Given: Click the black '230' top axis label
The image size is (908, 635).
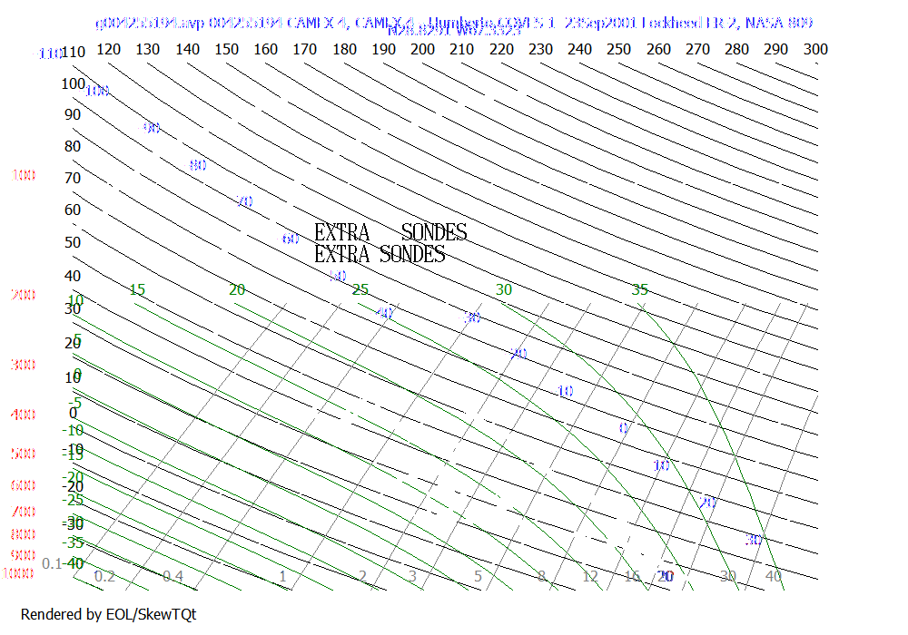Looking at the screenshot, I should click(x=540, y=49).
